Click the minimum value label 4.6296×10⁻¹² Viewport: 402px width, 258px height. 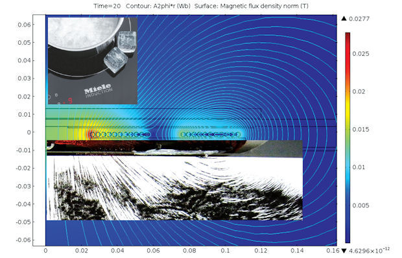(x=369, y=250)
